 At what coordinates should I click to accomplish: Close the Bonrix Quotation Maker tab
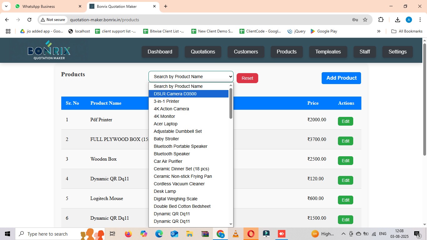pyautogui.click(x=154, y=6)
